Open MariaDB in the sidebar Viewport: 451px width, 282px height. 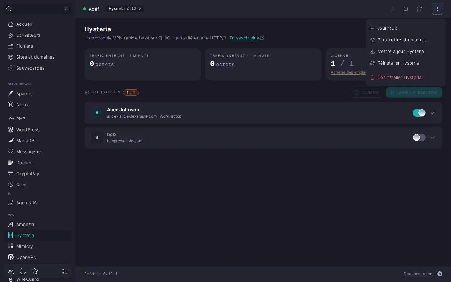tap(38, 141)
